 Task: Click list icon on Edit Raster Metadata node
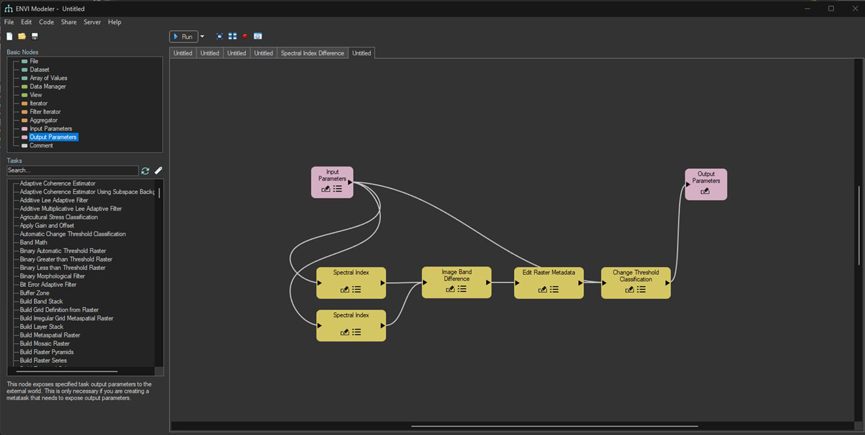pos(555,289)
